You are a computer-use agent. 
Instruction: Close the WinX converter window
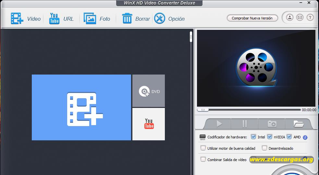click(x=309, y=3)
